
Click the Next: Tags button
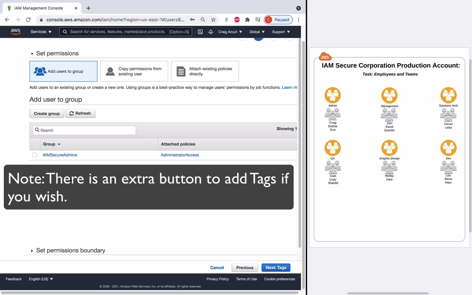276,268
